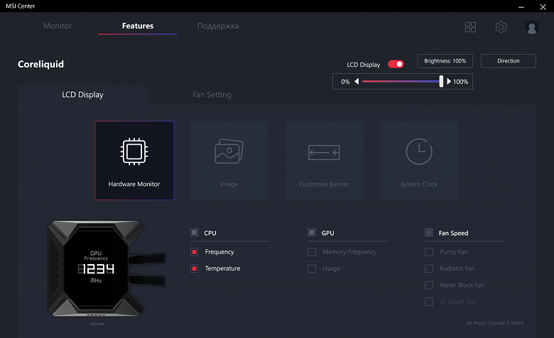
Task: Switch to the Monitor tab
Action: [58, 26]
